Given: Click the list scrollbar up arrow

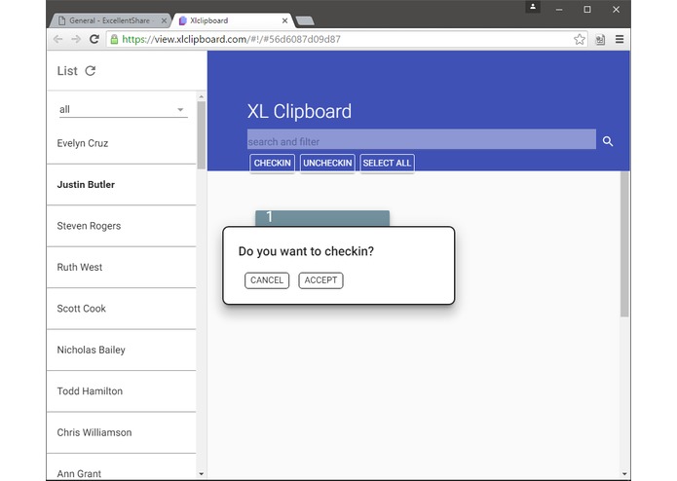Looking at the screenshot, I should 202,96.
